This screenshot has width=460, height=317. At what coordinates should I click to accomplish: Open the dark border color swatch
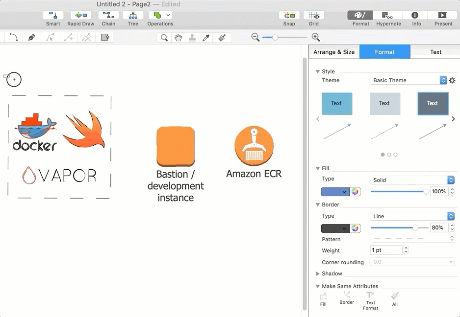[335, 228]
